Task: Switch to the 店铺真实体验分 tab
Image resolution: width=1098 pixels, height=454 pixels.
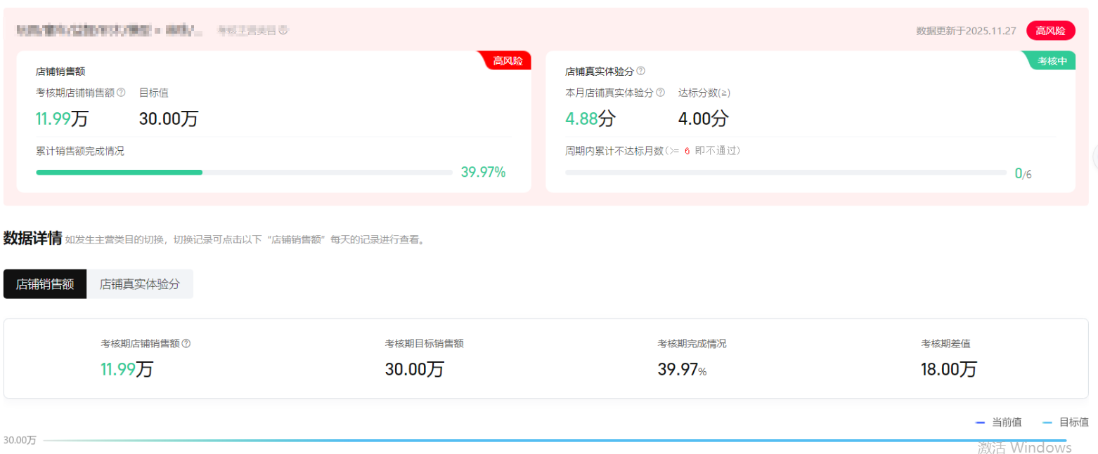Action: (139, 284)
